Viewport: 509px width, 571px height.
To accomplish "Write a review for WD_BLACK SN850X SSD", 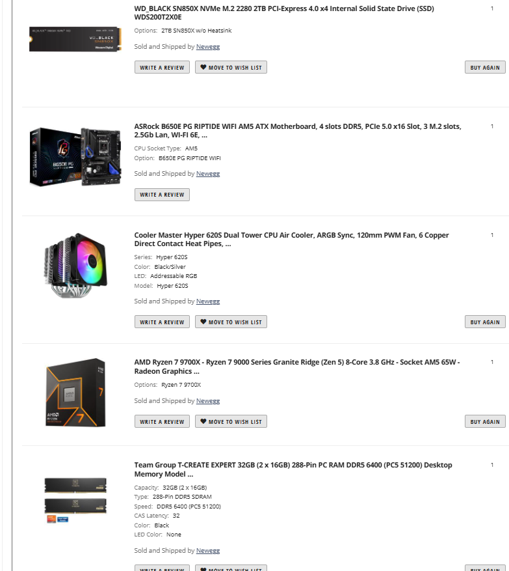I will pos(162,67).
